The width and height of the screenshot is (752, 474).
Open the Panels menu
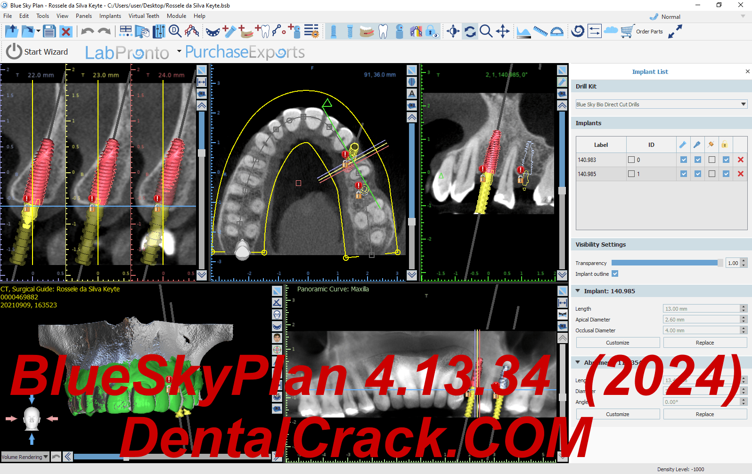[x=84, y=16]
